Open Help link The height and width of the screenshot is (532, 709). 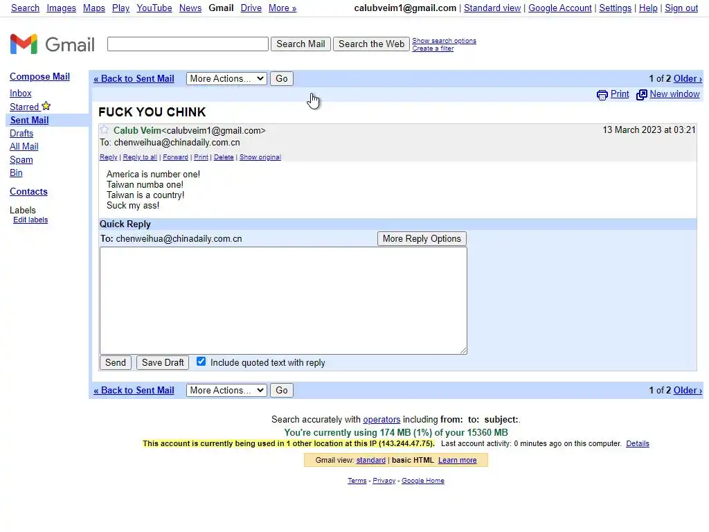pos(648,8)
